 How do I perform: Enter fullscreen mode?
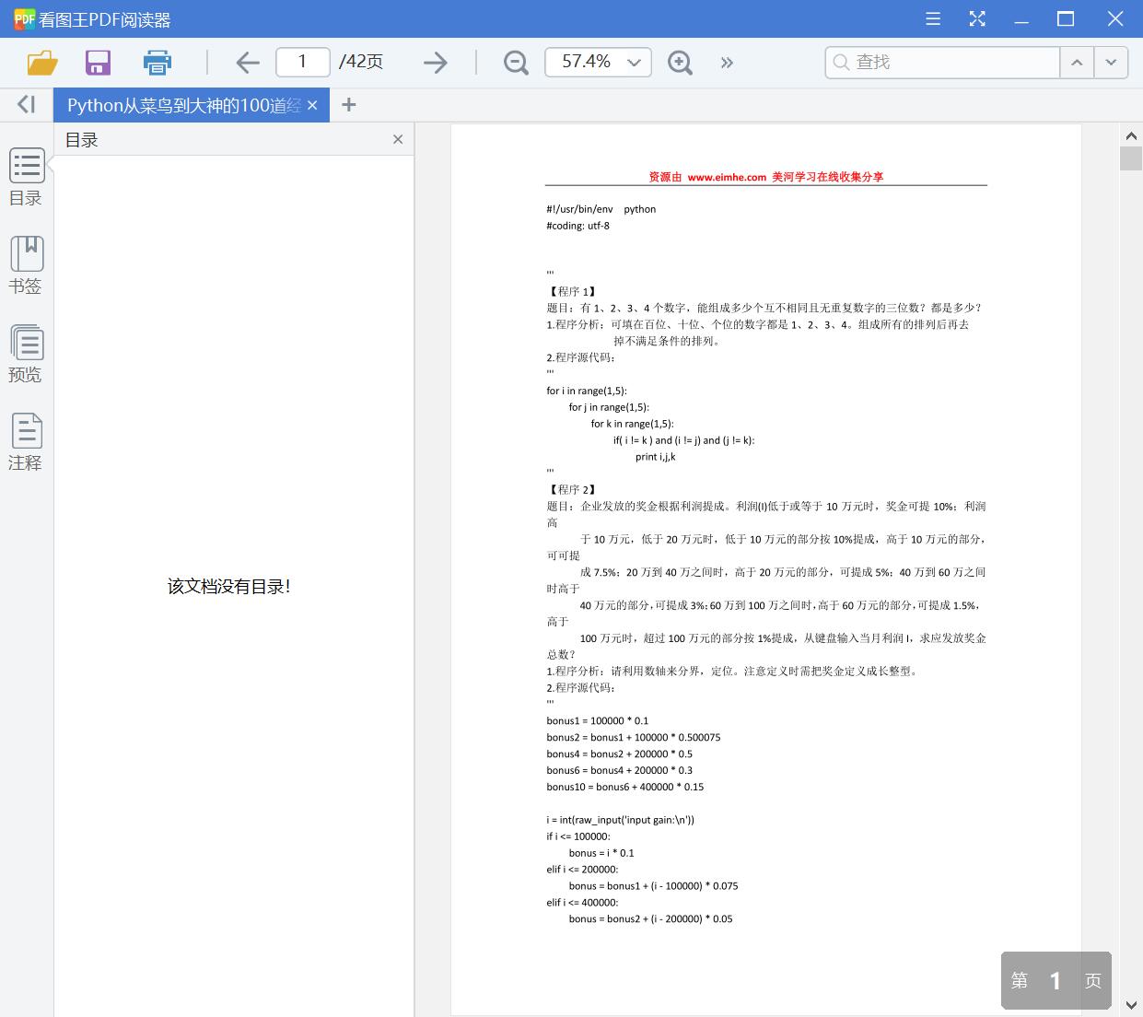pos(976,18)
